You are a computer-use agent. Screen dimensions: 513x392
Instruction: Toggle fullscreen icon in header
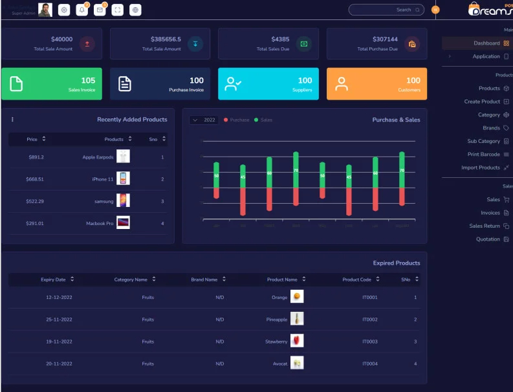coord(118,10)
